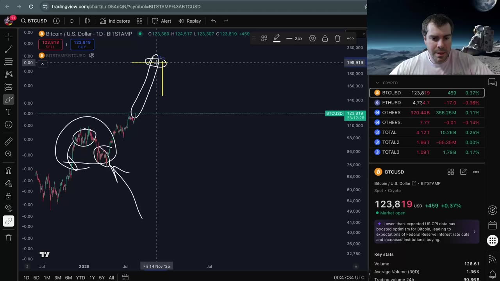
Task: Select the 1M time range
Action: pos(47,277)
